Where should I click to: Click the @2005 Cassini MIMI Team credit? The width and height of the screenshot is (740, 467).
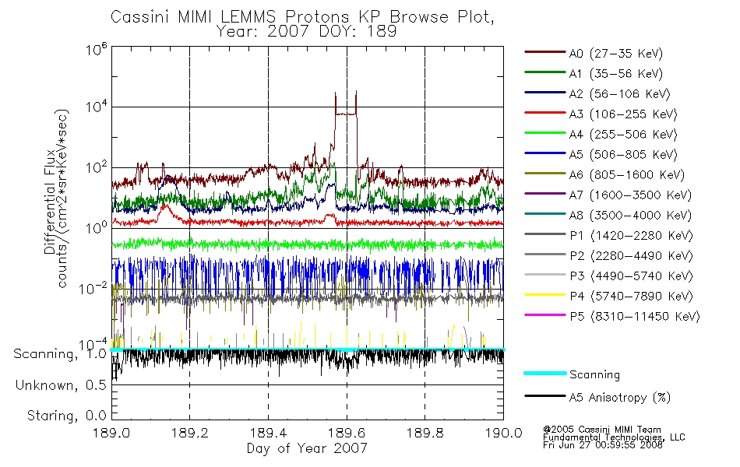coord(602,430)
